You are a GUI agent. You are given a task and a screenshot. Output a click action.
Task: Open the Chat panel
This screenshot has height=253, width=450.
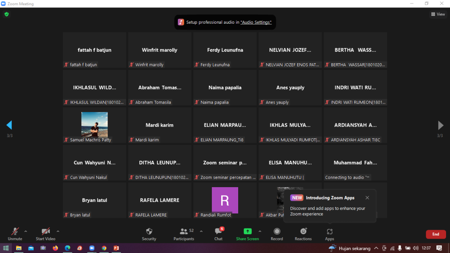pos(218,234)
